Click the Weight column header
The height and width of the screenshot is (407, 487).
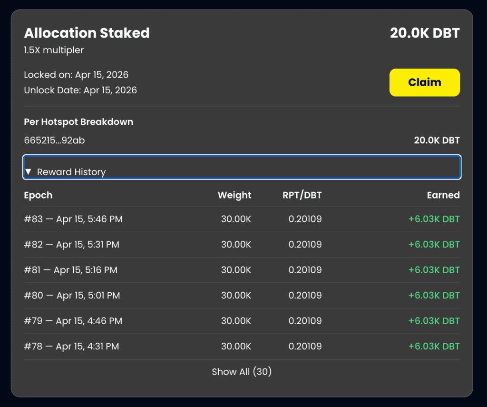(x=234, y=195)
